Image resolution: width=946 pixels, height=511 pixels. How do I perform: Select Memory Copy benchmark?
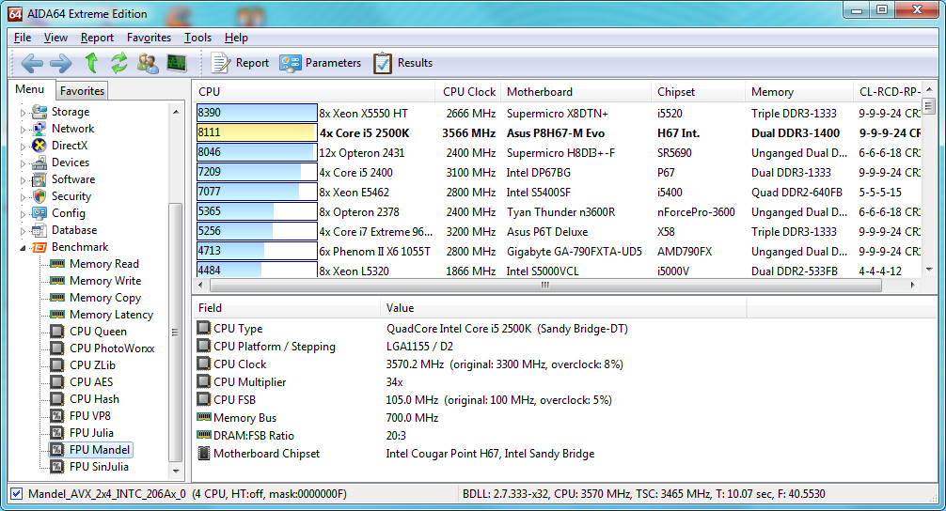pyautogui.click(x=105, y=298)
